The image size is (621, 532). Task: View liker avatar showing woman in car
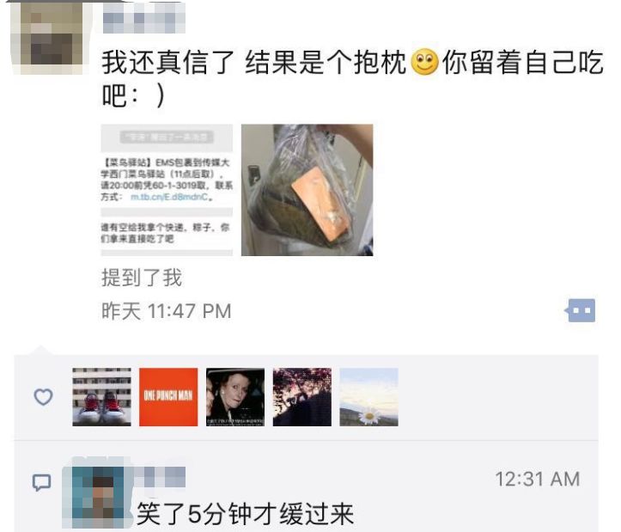[x=235, y=397]
